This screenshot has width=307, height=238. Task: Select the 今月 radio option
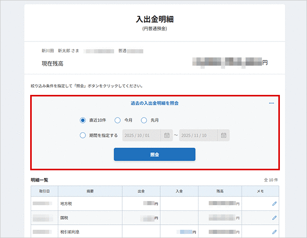pos(118,120)
